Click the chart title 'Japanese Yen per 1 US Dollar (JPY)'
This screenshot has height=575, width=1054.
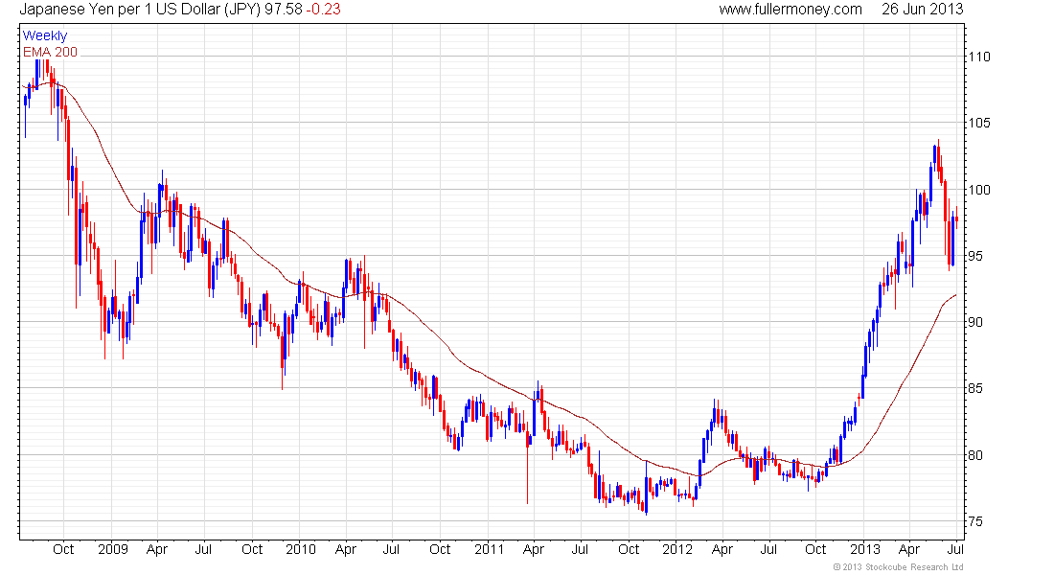point(140,10)
